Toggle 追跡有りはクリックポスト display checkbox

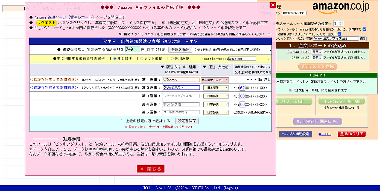tap(339, 34)
